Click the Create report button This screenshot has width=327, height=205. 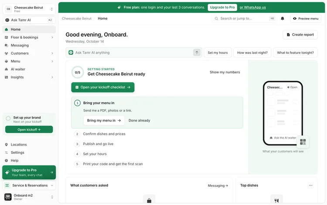(300, 35)
